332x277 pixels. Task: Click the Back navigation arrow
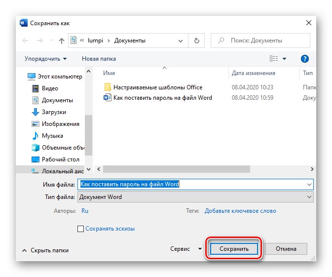click(x=26, y=40)
